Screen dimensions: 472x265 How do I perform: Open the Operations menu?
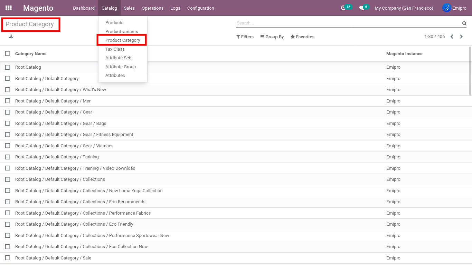[x=152, y=8]
